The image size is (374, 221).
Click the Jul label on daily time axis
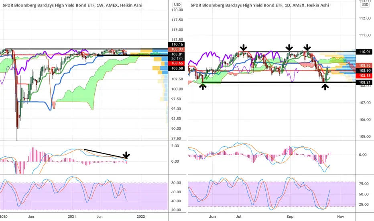[238, 217]
